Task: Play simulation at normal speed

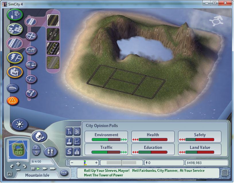Action: (38, 169)
